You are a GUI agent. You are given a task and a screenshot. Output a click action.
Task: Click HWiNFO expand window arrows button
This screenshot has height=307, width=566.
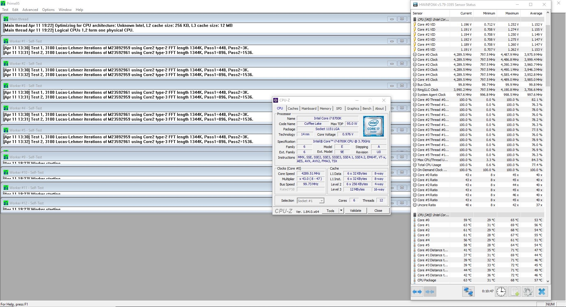click(x=417, y=292)
